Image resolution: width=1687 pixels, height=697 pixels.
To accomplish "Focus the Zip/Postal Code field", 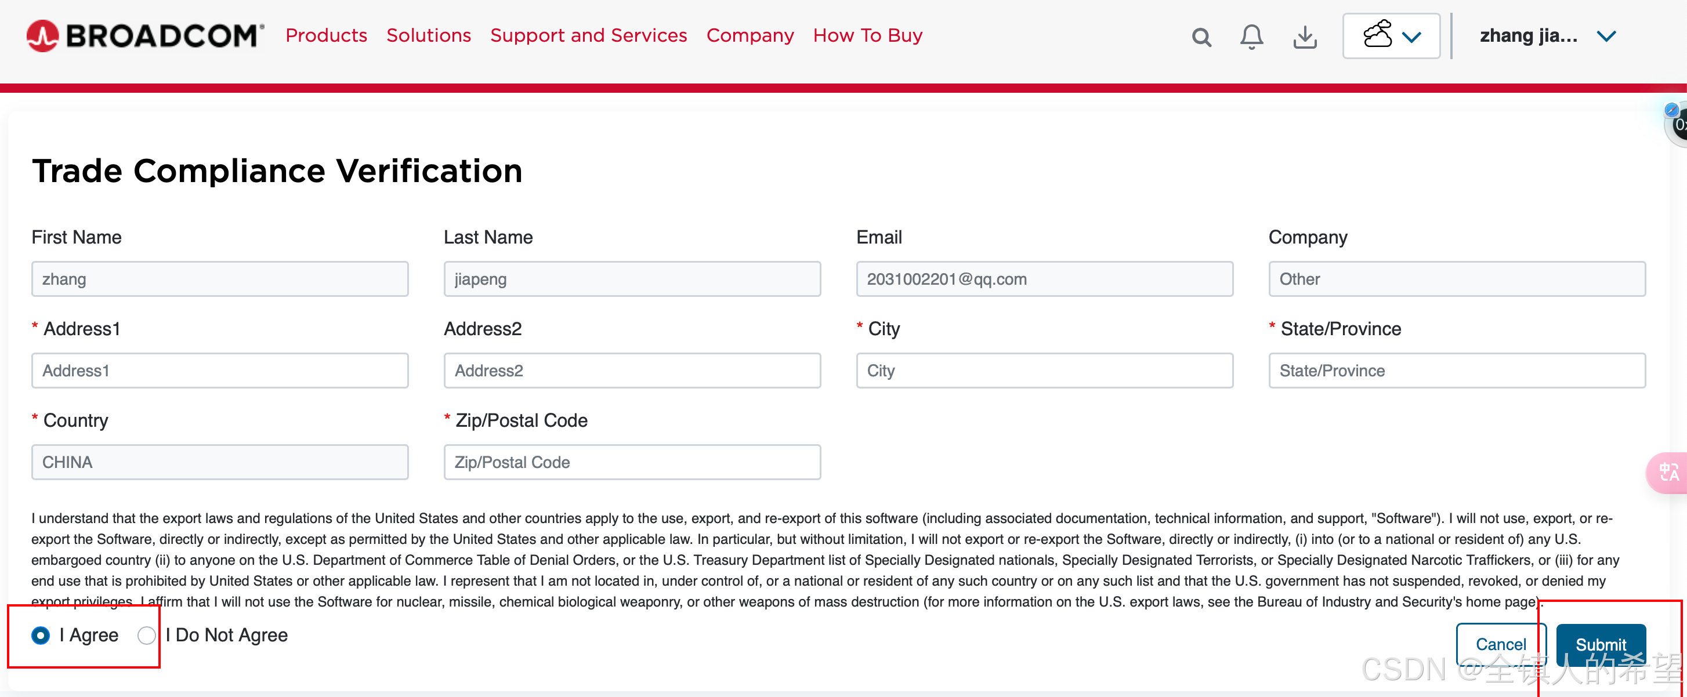I will (x=632, y=462).
